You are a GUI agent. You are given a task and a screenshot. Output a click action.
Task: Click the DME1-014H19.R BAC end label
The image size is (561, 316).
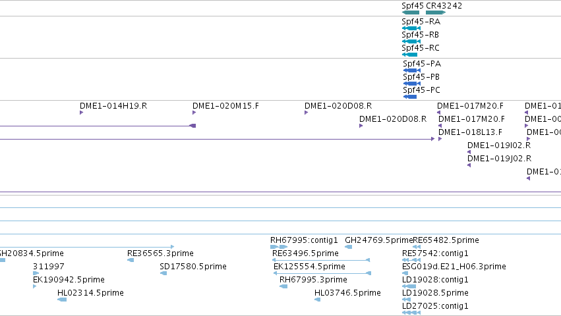pos(113,106)
